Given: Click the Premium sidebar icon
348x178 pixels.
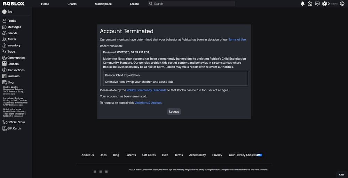Looking at the screenshot, I should pos(4,76).
